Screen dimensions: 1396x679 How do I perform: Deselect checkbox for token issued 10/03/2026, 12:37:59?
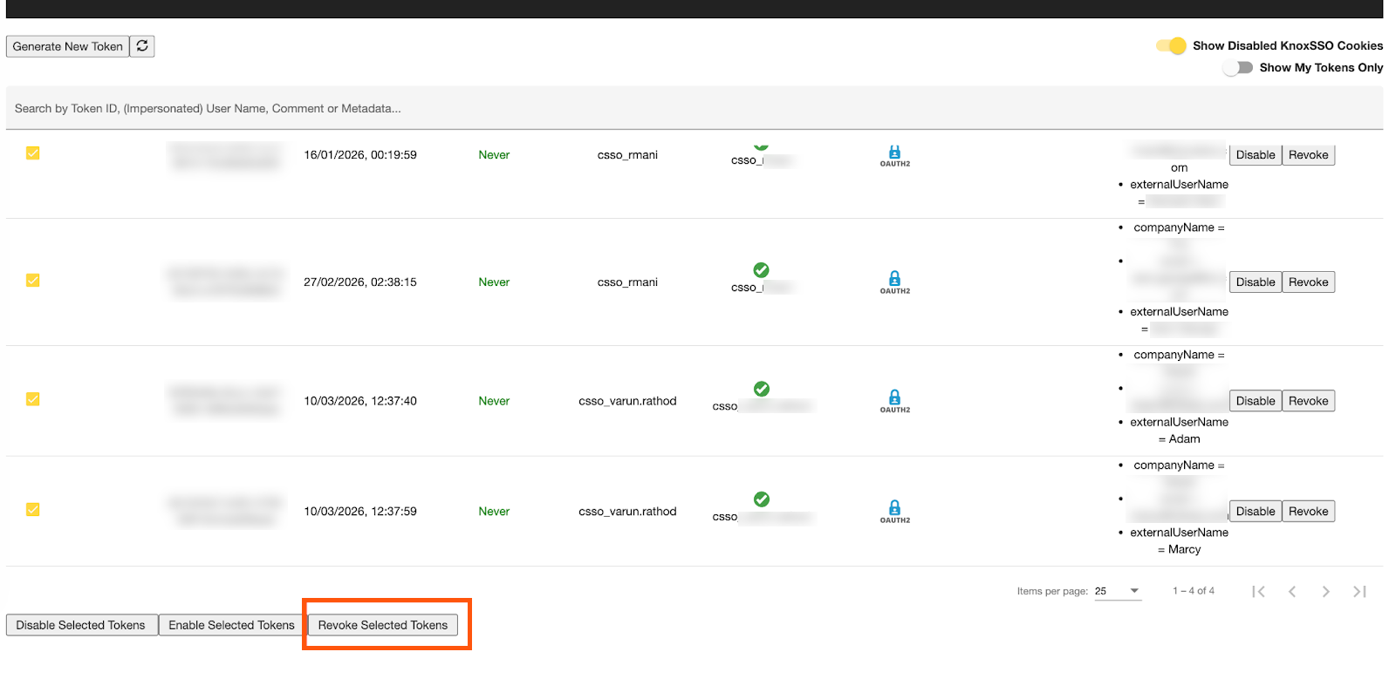click(33, 510)
